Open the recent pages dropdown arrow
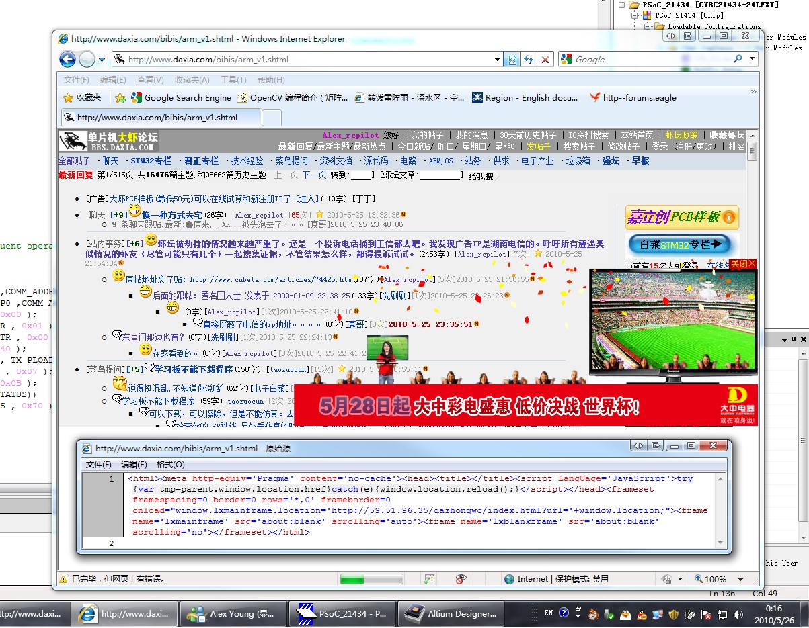 [102, 60]
